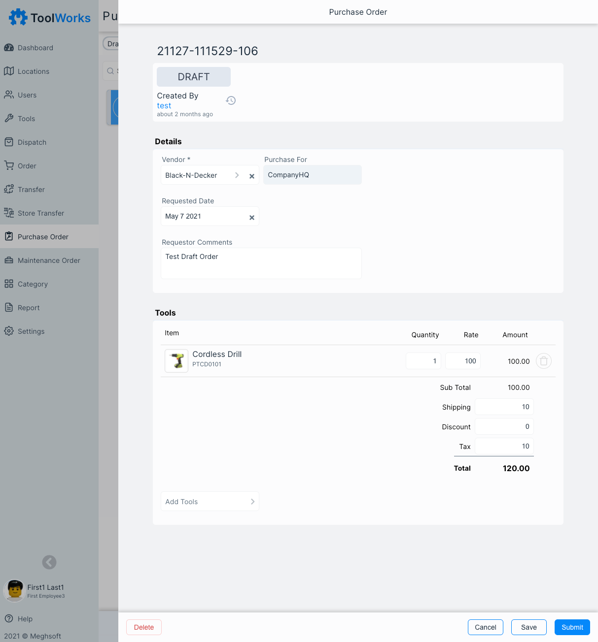Open the Cordless Drill thumbnail image

pos(176,361)
